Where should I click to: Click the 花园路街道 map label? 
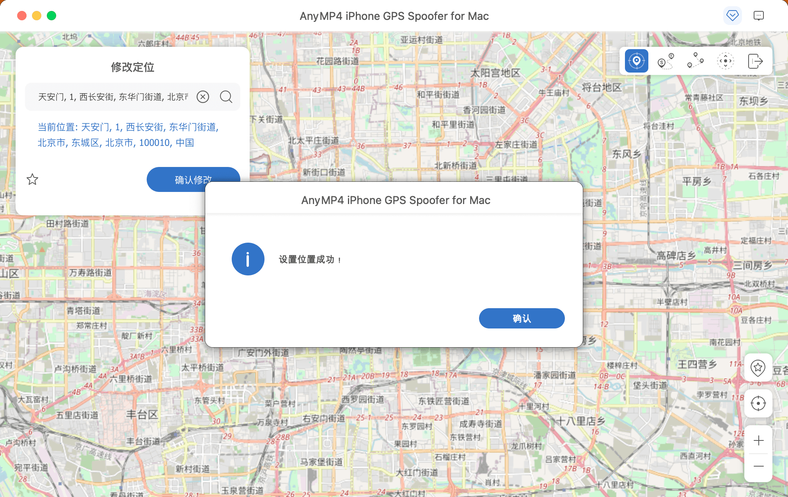coord(337,61)
